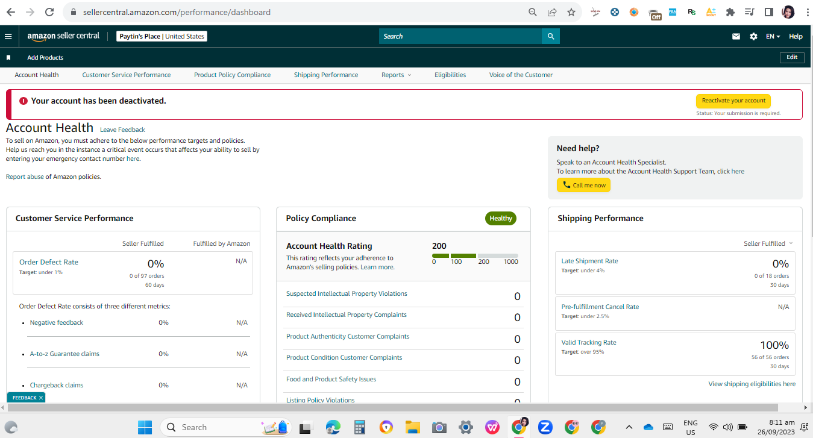Image resolution: width=813 pixels, height=438 pixels.
Task: Click the Reactivate your account button
Action: 733,101
